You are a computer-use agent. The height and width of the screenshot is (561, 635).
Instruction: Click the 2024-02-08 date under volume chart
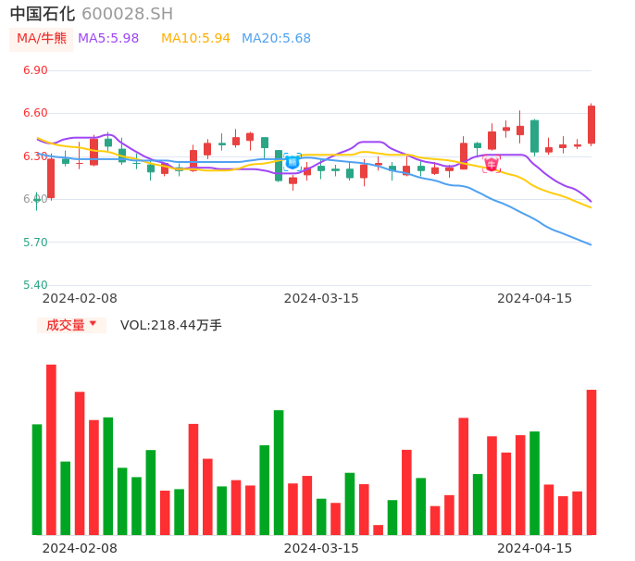point(80,548)
